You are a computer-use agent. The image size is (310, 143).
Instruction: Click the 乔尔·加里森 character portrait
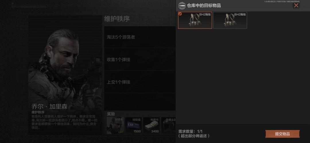click(65, 65)
